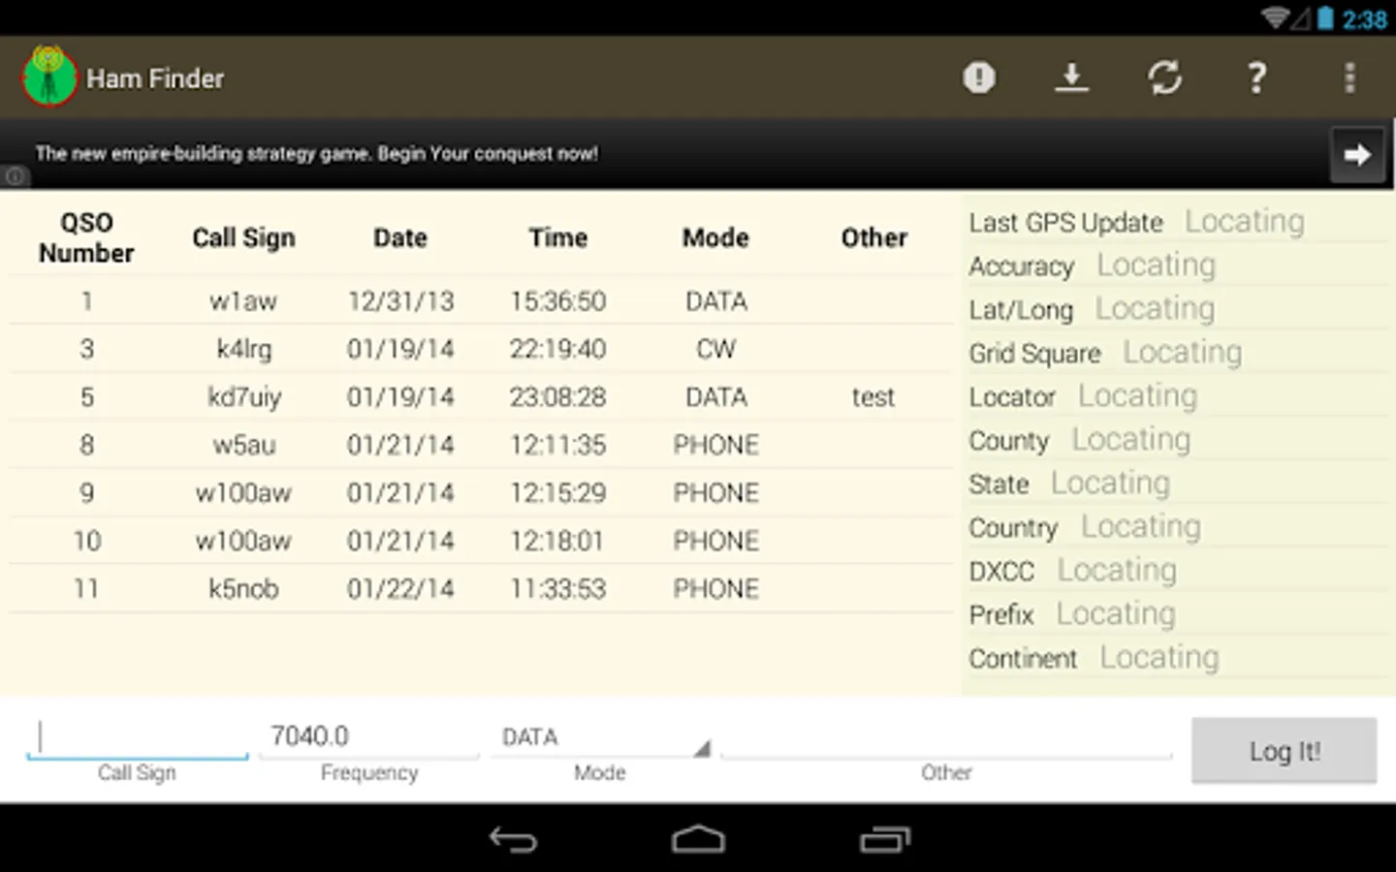
Task: Tap the download icon in the action bar
Action: point(1071,78)
